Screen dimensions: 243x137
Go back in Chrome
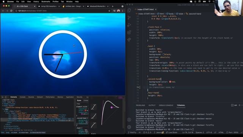point(3,11)
